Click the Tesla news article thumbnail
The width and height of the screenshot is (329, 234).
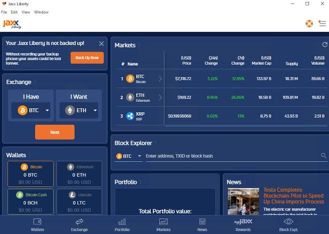click(x=243, y=201)
